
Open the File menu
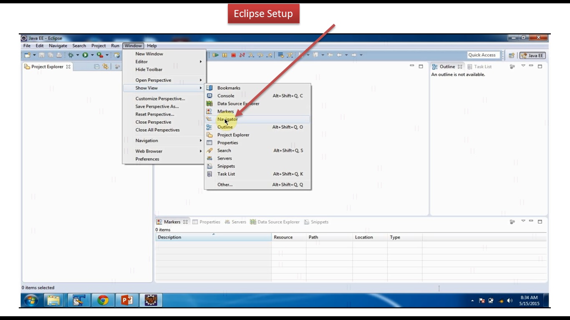pos(27,46)
